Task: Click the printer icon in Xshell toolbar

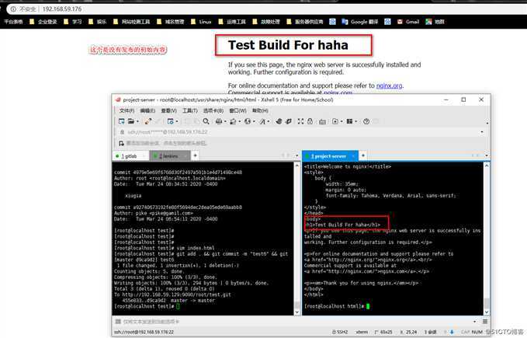Action: pyautogui.click(x=218, y=121)
